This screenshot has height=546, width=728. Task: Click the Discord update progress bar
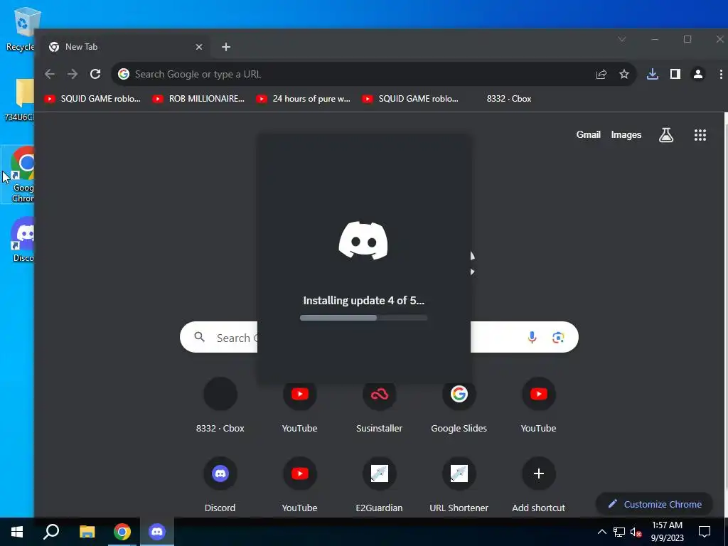[363, 318]
